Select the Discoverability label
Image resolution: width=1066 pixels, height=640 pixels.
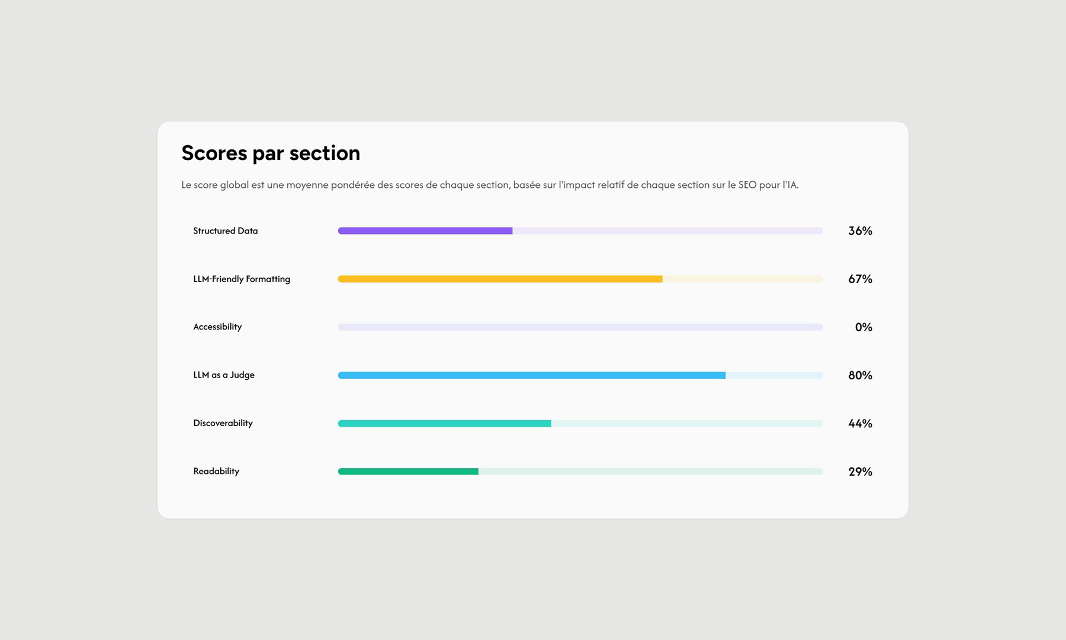(x=223, y=423)
